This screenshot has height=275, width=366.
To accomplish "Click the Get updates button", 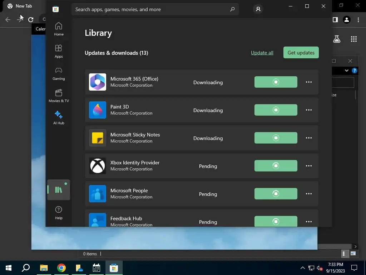I will point(301,53).
